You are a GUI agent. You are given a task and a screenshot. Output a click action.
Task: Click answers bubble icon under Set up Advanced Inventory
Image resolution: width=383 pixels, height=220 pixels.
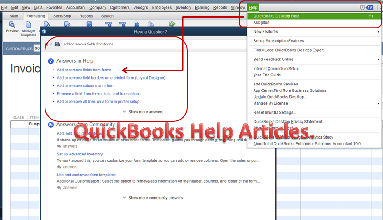coord(59,167)
